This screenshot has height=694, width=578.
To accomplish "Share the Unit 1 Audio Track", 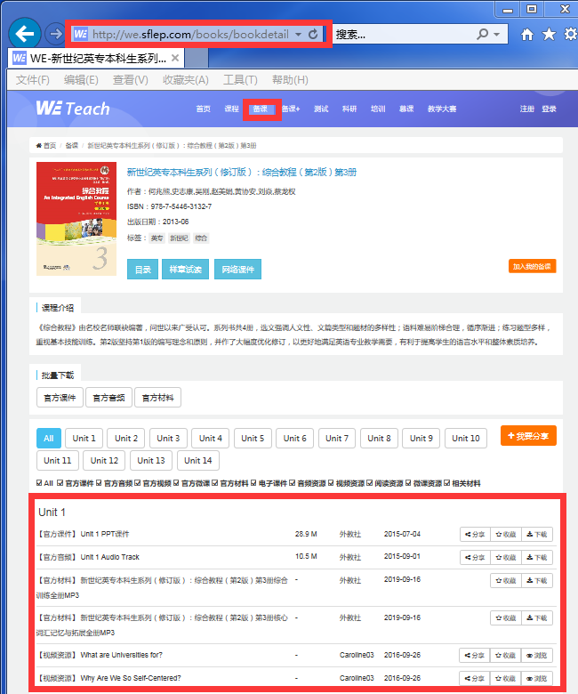I will coord(475,557).
